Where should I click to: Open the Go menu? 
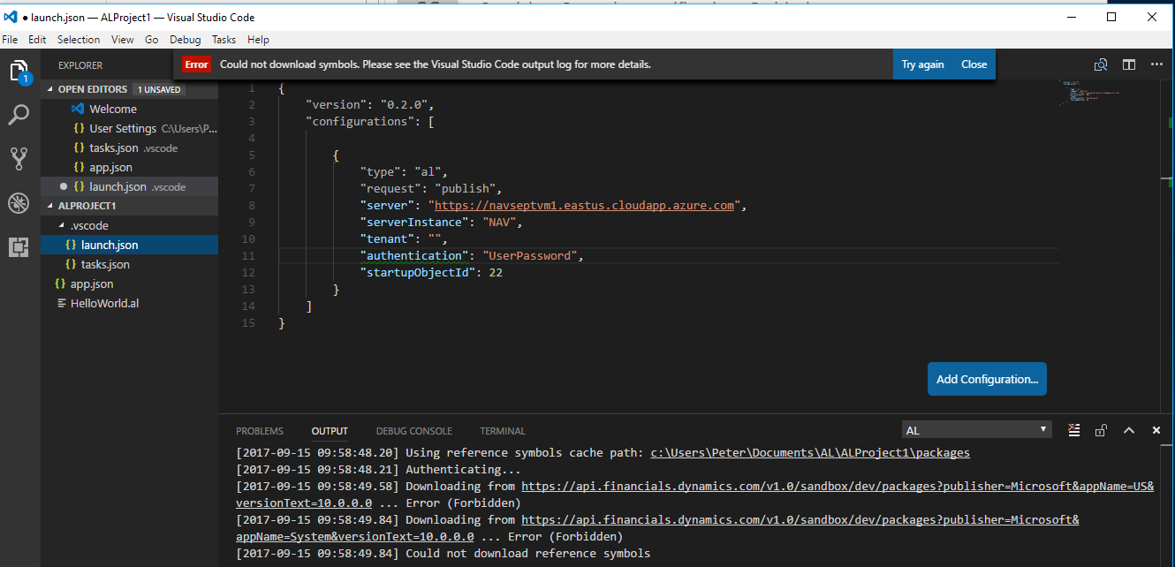[x=152, y=40]
